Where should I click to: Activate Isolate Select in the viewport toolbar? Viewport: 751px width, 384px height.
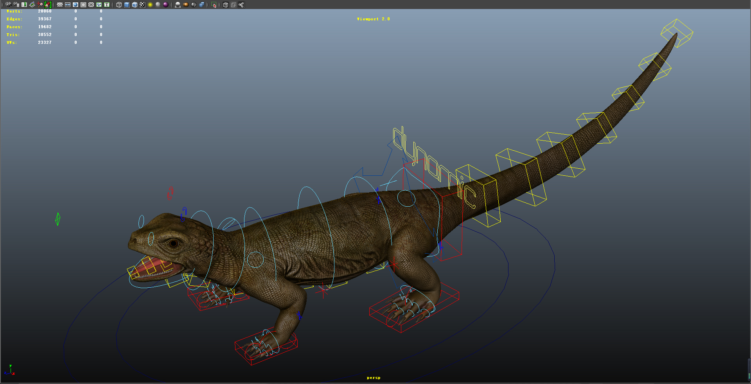pyautogui.click(x=214, y=5)
